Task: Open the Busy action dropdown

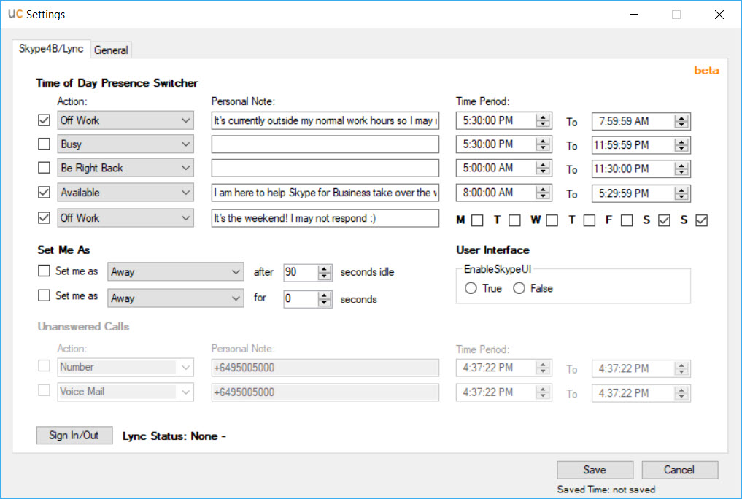Action: (125, 144)
